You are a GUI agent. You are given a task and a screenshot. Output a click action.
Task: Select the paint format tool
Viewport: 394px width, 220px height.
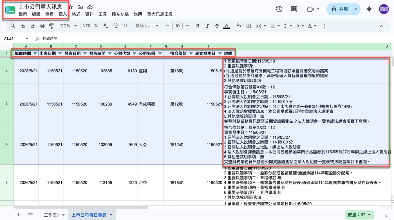pos(51,26)
